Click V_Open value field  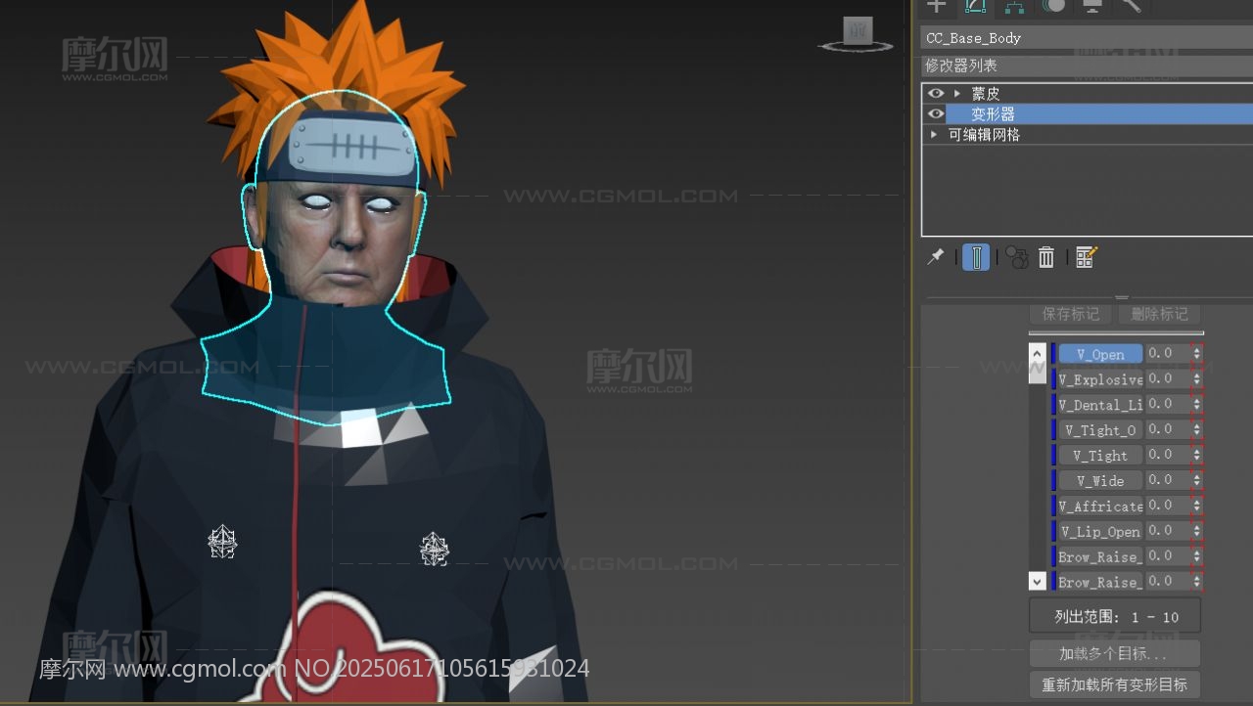point(1168,353)
